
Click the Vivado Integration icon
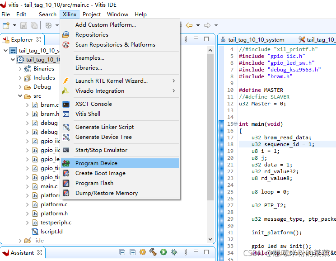pos(65,91)
